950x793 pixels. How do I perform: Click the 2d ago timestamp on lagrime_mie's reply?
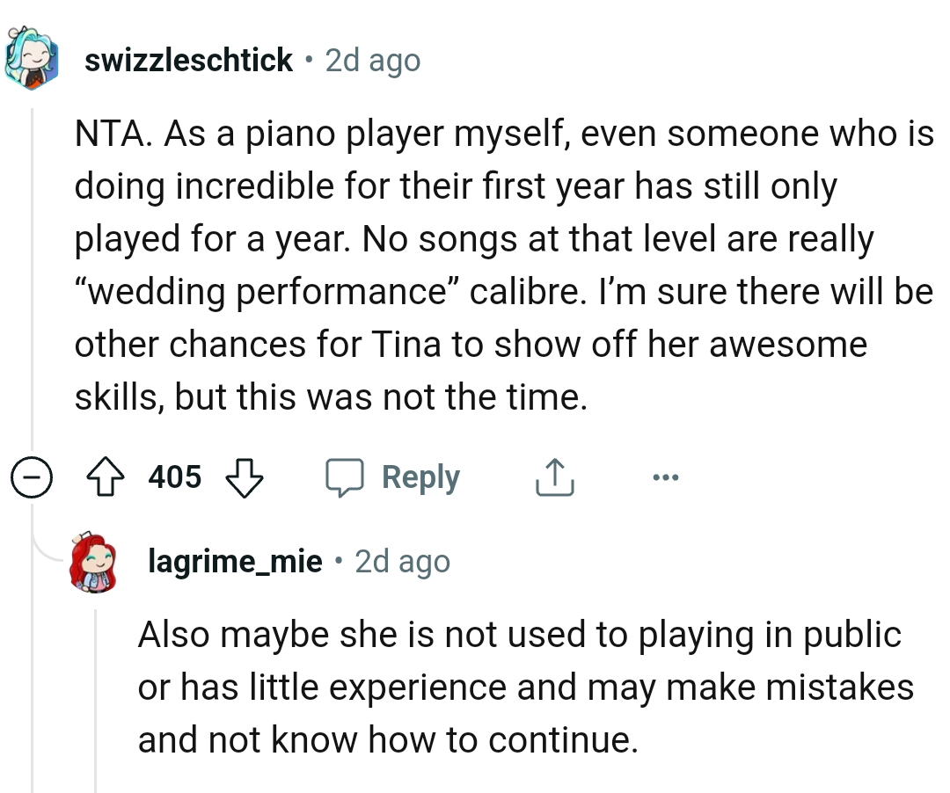click(x=402, y=561)
